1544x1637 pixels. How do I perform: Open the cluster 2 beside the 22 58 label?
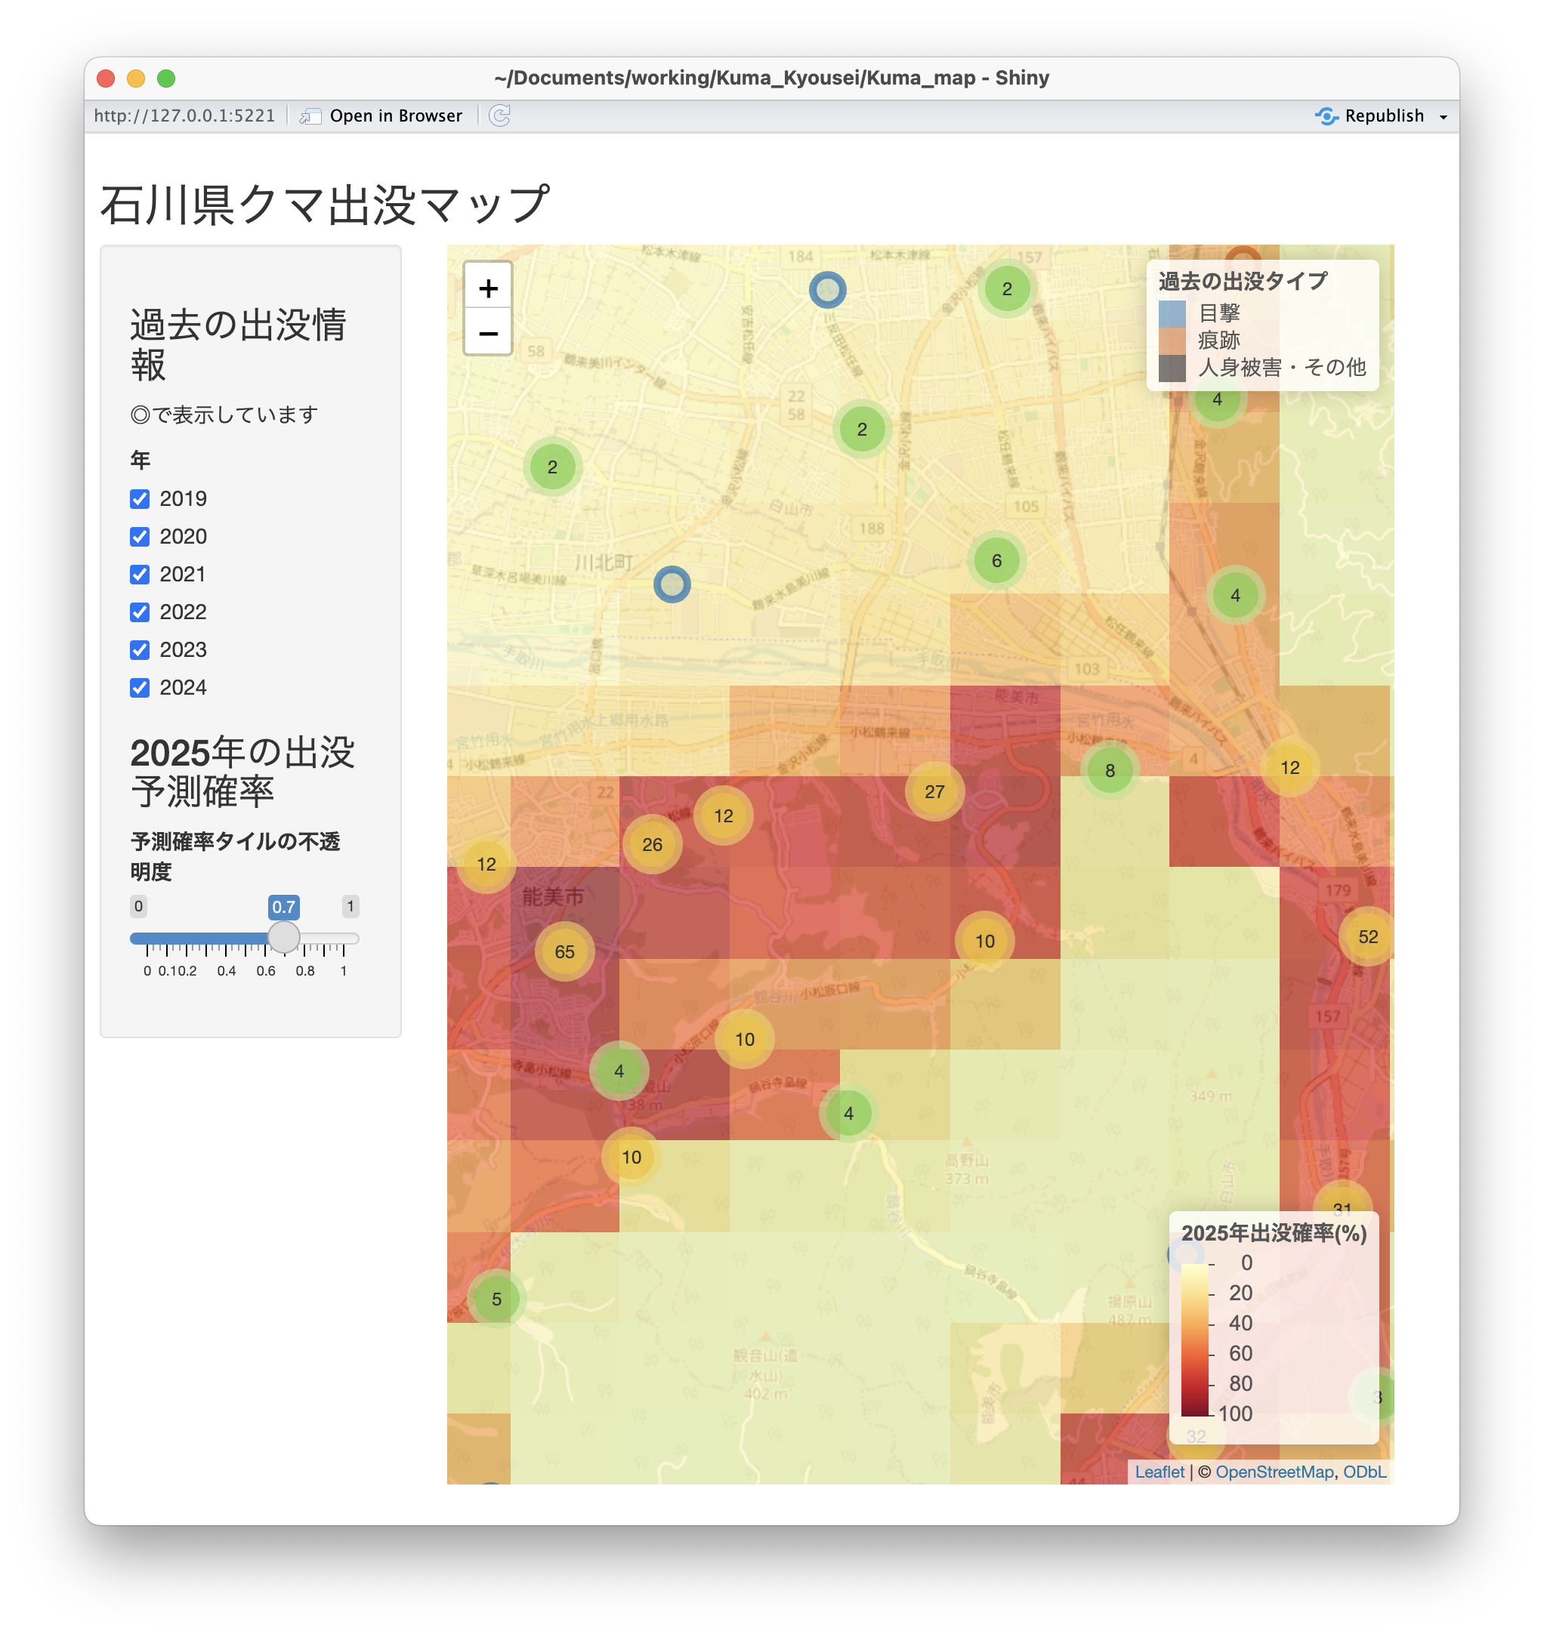(861, 429)
